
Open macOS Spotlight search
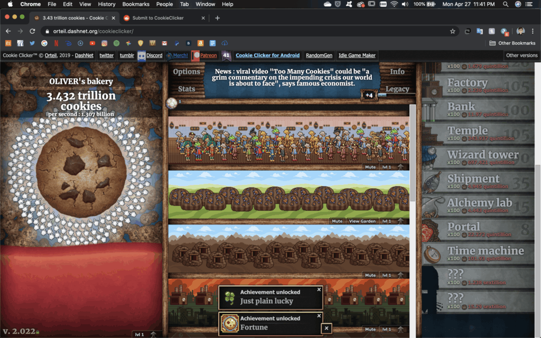pos(506,4)
